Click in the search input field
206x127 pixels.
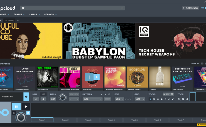(72, 8)
